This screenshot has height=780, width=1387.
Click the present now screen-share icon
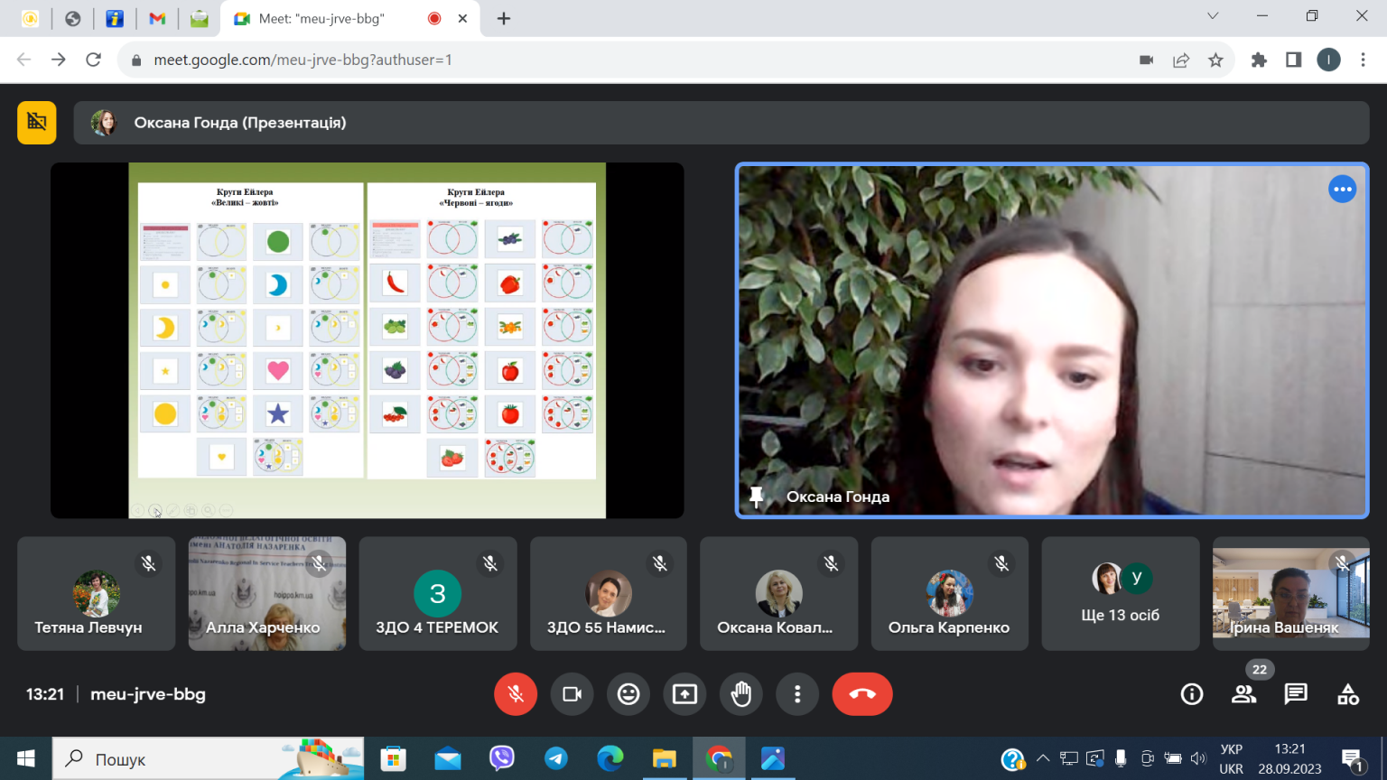pyautogui.click(x=684, y=694)
